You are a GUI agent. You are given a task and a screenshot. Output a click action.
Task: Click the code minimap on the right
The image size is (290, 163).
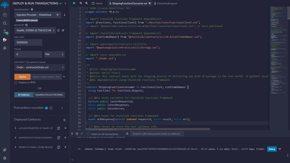coord(278,50)
